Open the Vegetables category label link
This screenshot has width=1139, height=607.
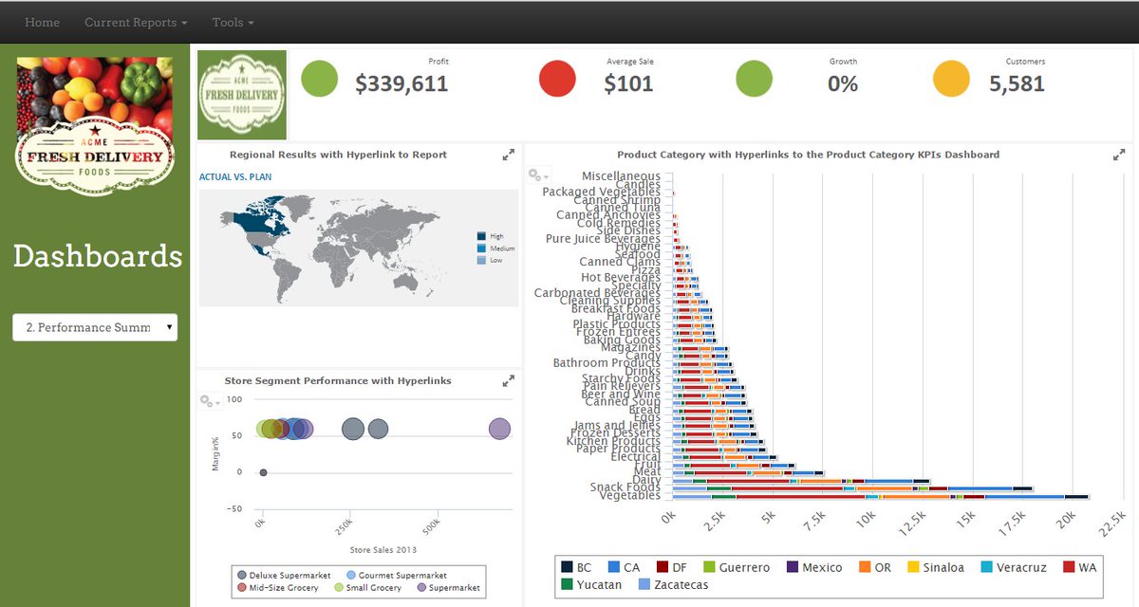coord(629,495)
